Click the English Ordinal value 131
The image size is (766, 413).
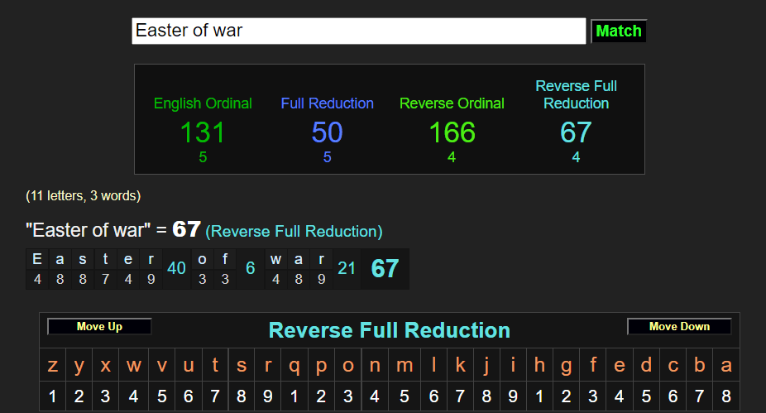[203, 132]
